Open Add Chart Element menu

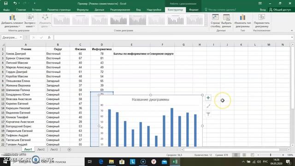[x=12, y=21]
